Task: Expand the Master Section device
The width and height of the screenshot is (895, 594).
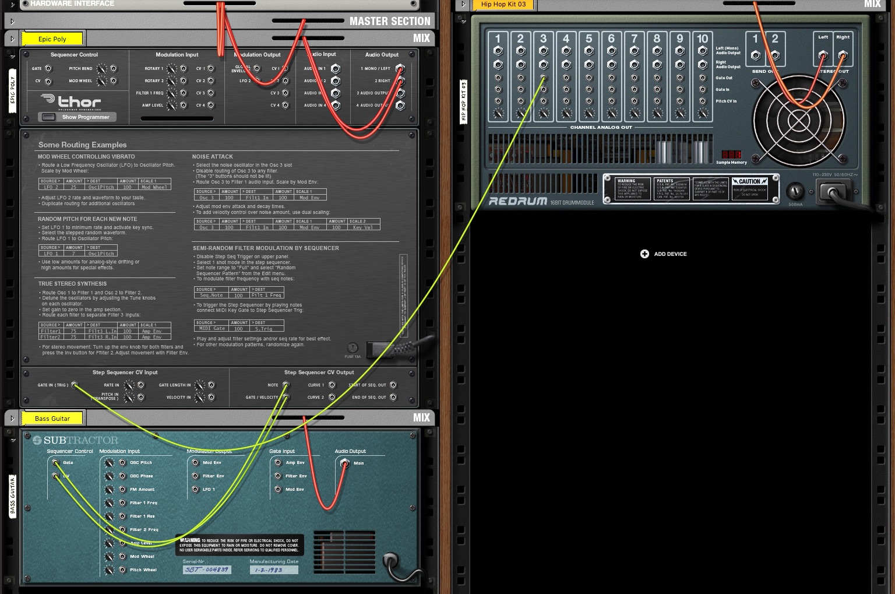Action: (x=12, y=22)
